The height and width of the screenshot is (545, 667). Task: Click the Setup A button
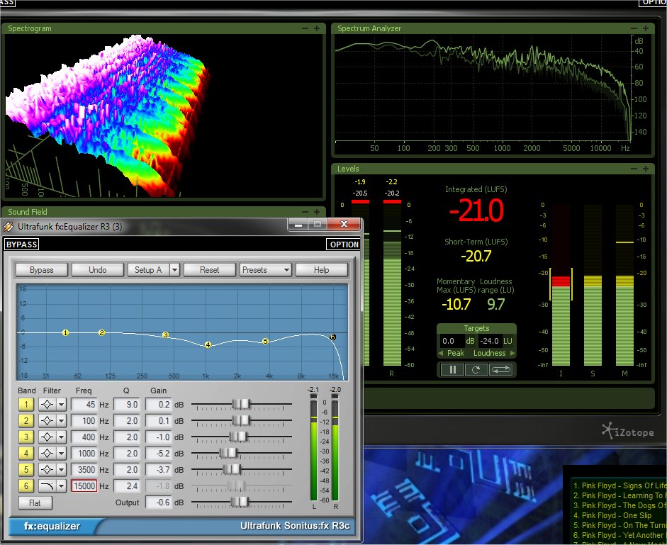pos(148,270)
